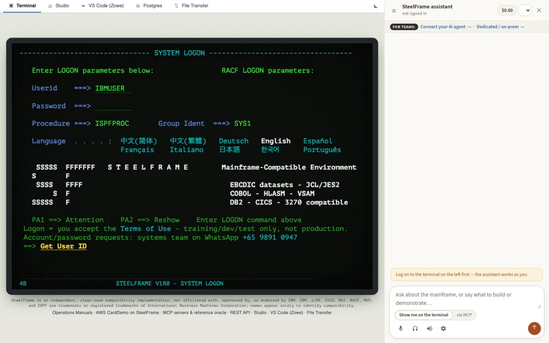Click the speaker volume icon
549x343 pixels.
pyautogui.click(x=429, y=328)
